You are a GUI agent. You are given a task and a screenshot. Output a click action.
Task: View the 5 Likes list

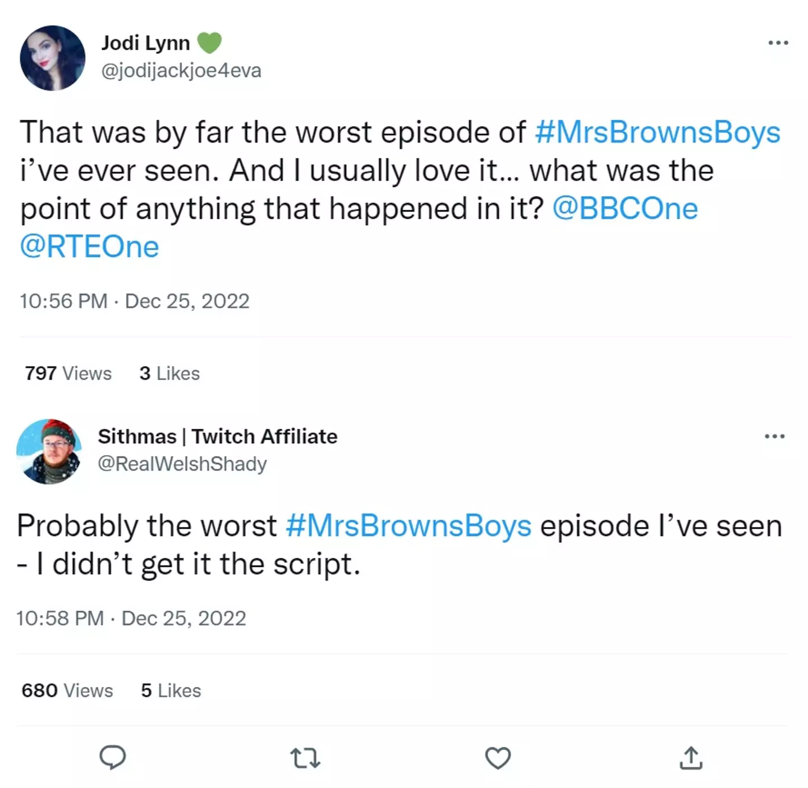pyautogui.click(x=171, y=690)
